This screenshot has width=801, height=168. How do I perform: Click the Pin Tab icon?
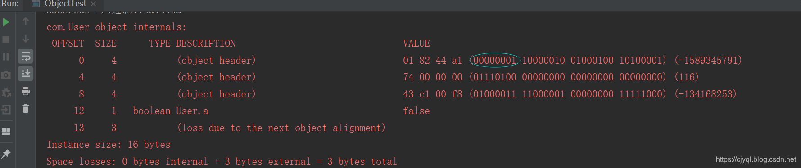(x=6, y=154)
